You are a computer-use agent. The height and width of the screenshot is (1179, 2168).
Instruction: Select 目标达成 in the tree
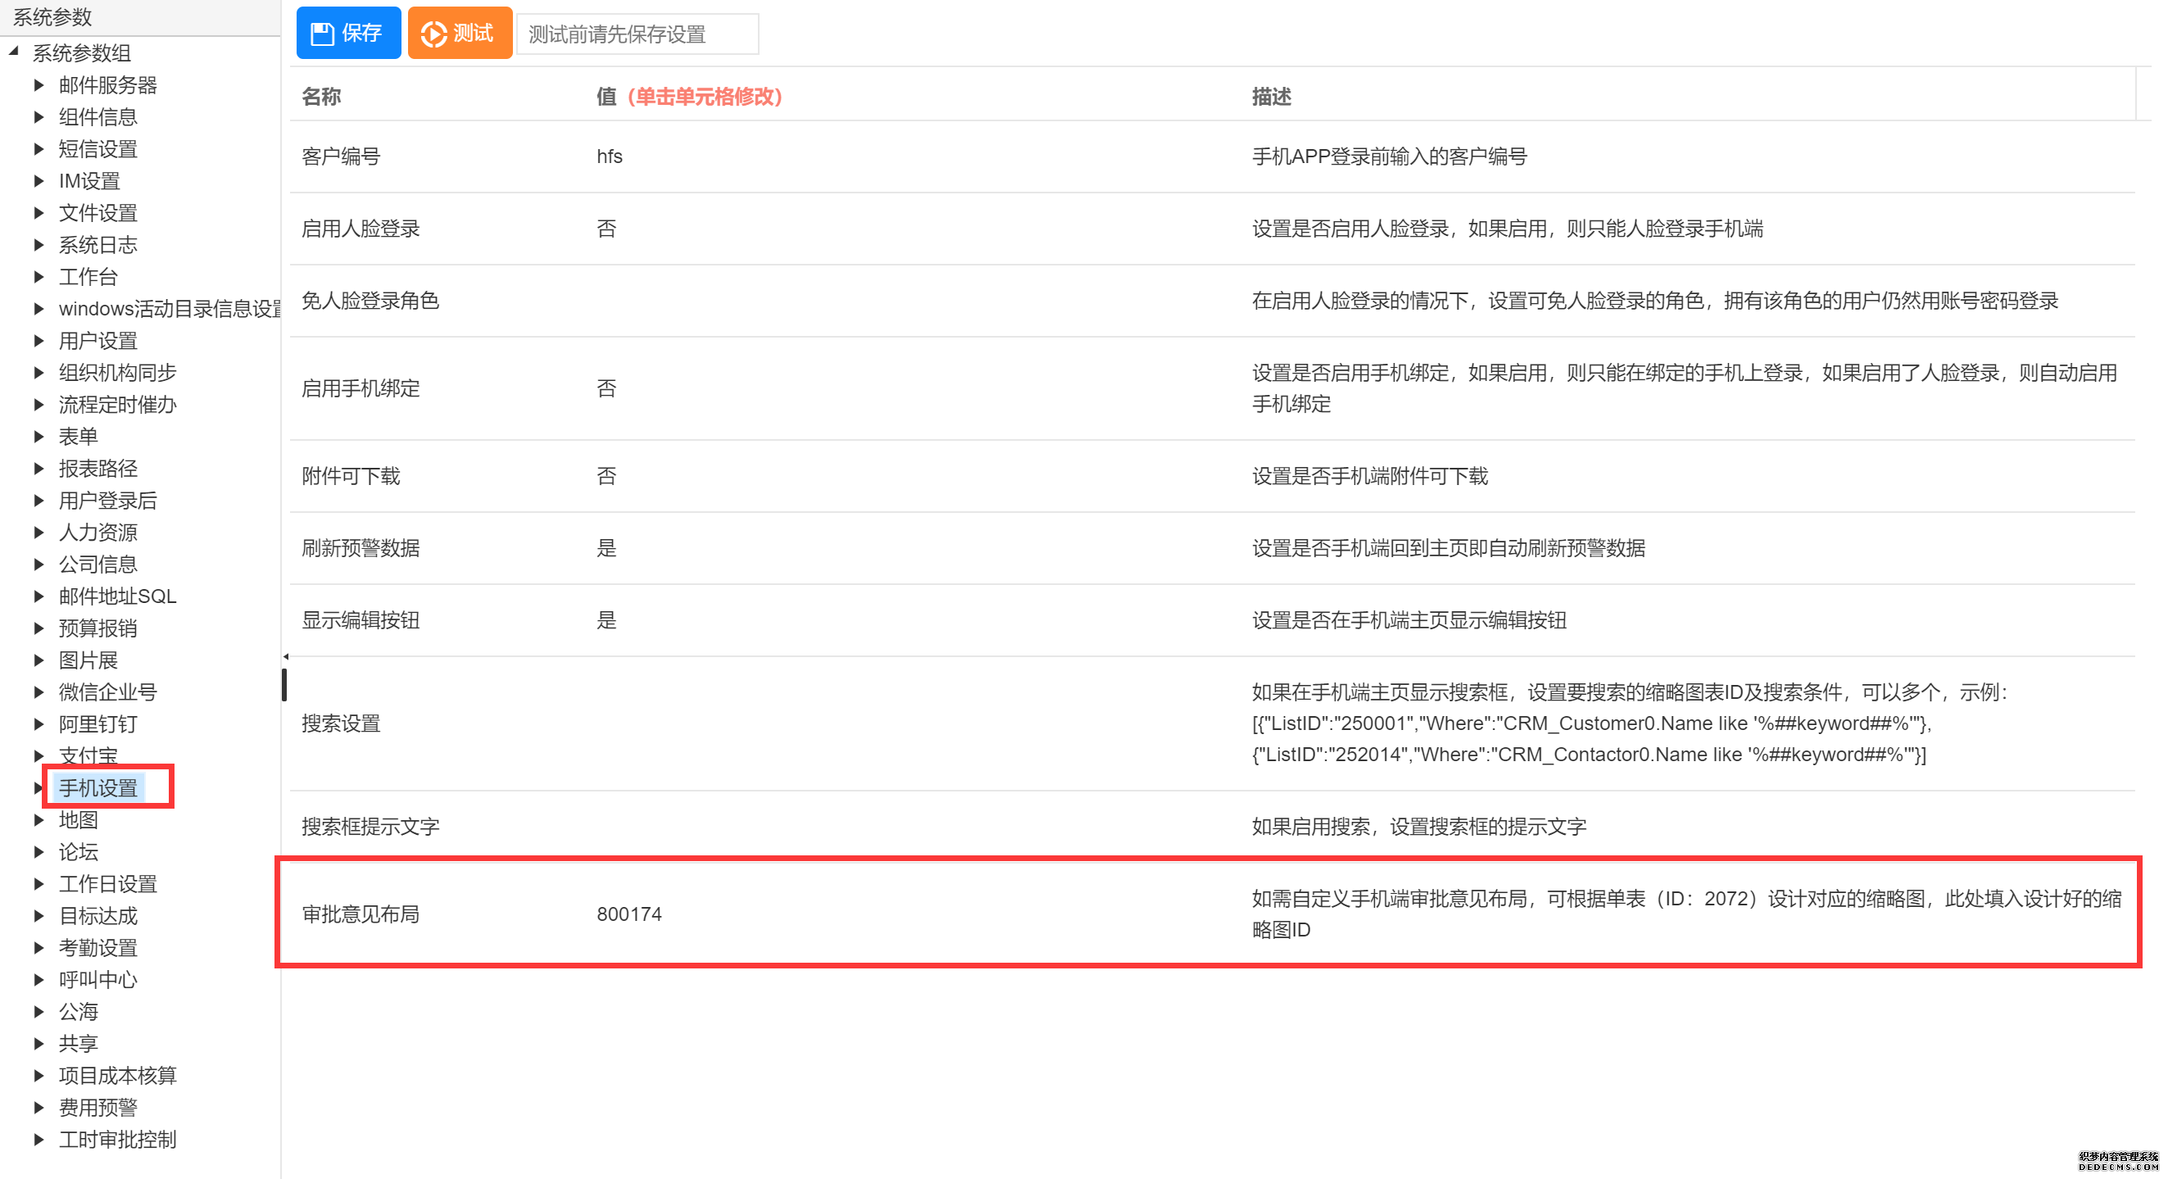[x=98, y=917]
